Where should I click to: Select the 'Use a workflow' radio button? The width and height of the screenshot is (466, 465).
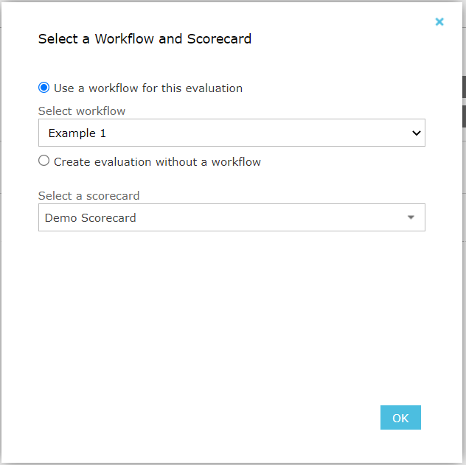(x=44, y=88)
